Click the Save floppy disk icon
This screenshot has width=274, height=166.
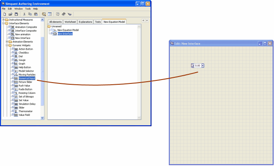(x=16, y=14)
